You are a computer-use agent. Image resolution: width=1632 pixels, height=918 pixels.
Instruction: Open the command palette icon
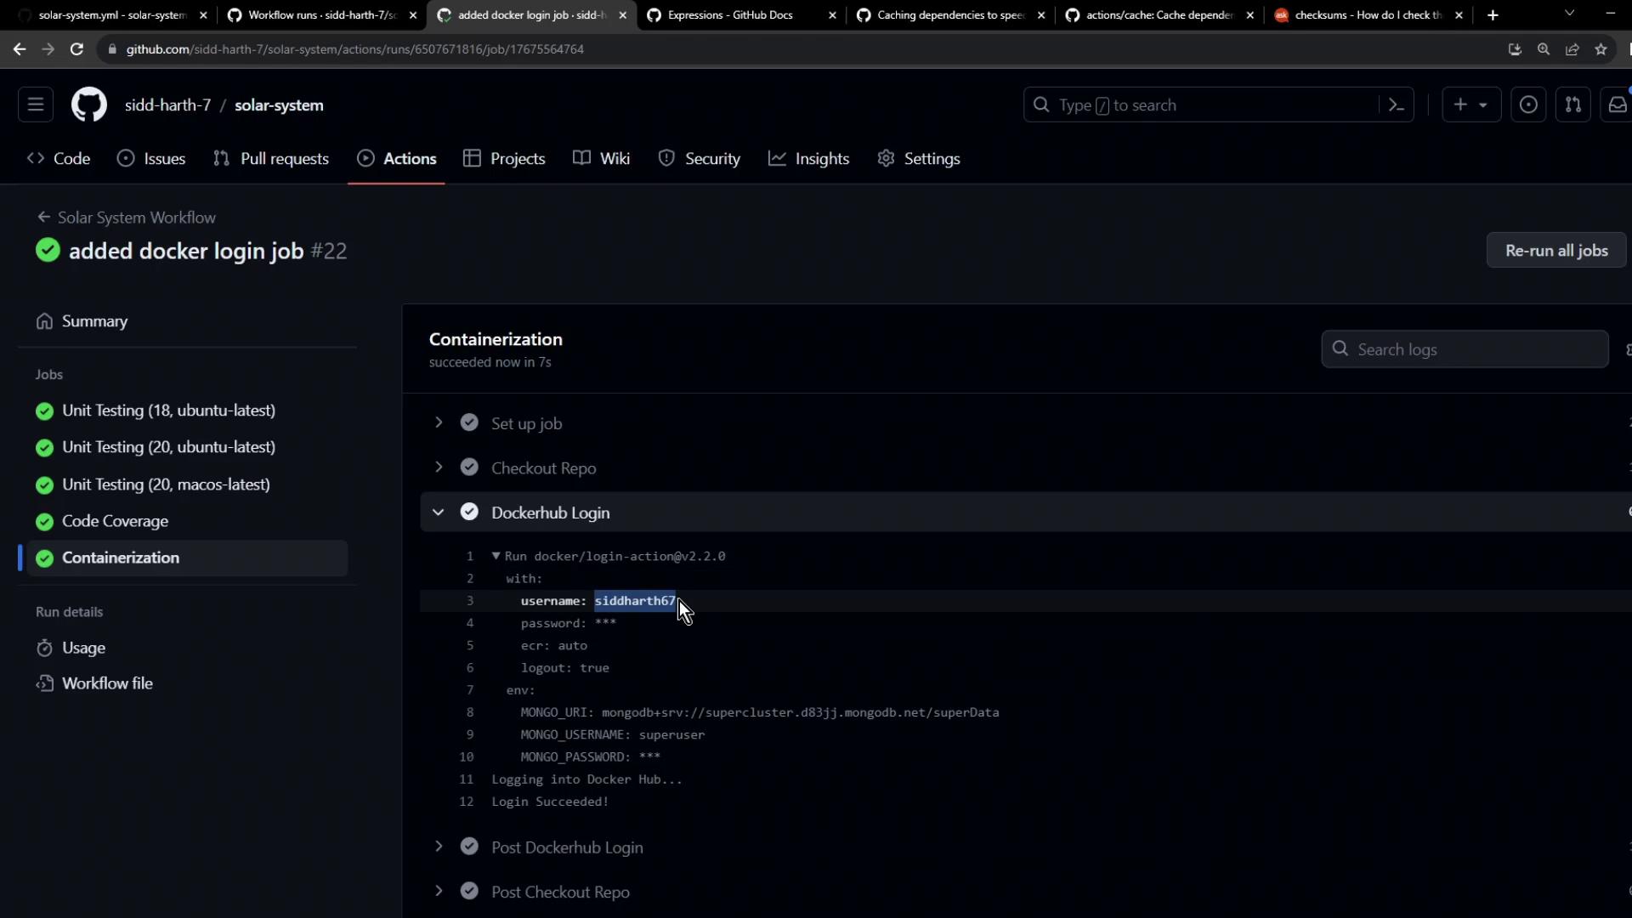coord(1396,105)
